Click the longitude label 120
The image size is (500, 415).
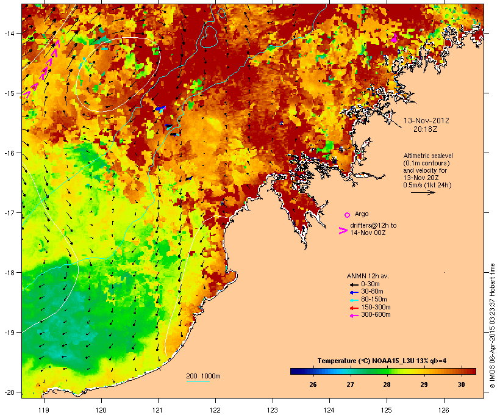click(x=101, y=410)
